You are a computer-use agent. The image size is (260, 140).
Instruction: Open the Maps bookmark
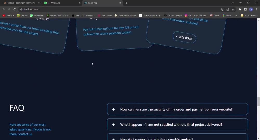point(227,15)
